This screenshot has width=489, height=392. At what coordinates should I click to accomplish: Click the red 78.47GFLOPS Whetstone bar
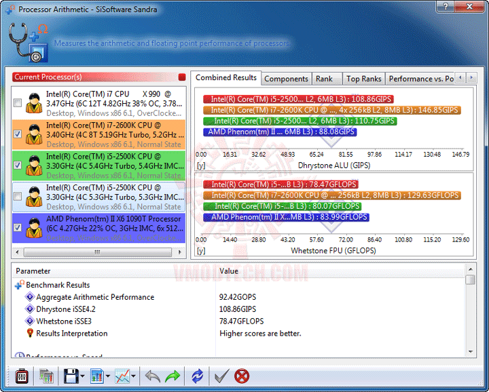pos(281,184)
